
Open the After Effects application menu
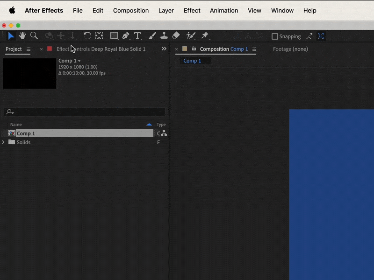tap(44, 10)
